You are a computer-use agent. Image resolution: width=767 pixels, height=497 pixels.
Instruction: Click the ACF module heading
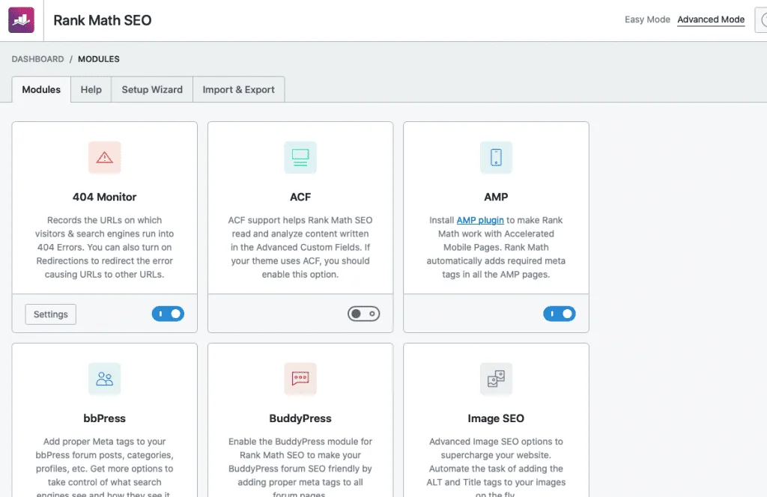pos(300,197)
